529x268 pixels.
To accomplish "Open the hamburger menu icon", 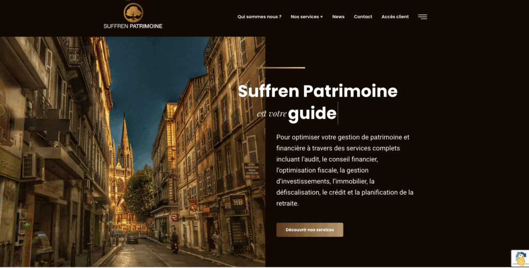I will [x=423, y=17].
